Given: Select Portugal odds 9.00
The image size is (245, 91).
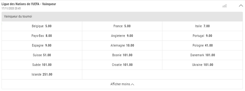Looking at the screenshot, I should [203, 36].
